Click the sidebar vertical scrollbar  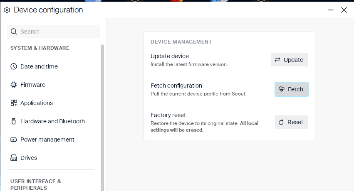click(102, 118)
